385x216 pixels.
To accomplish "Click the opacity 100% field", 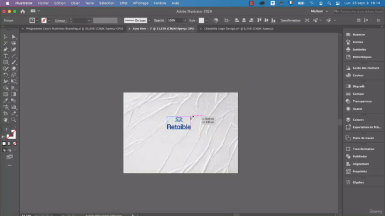I will 175,20.
